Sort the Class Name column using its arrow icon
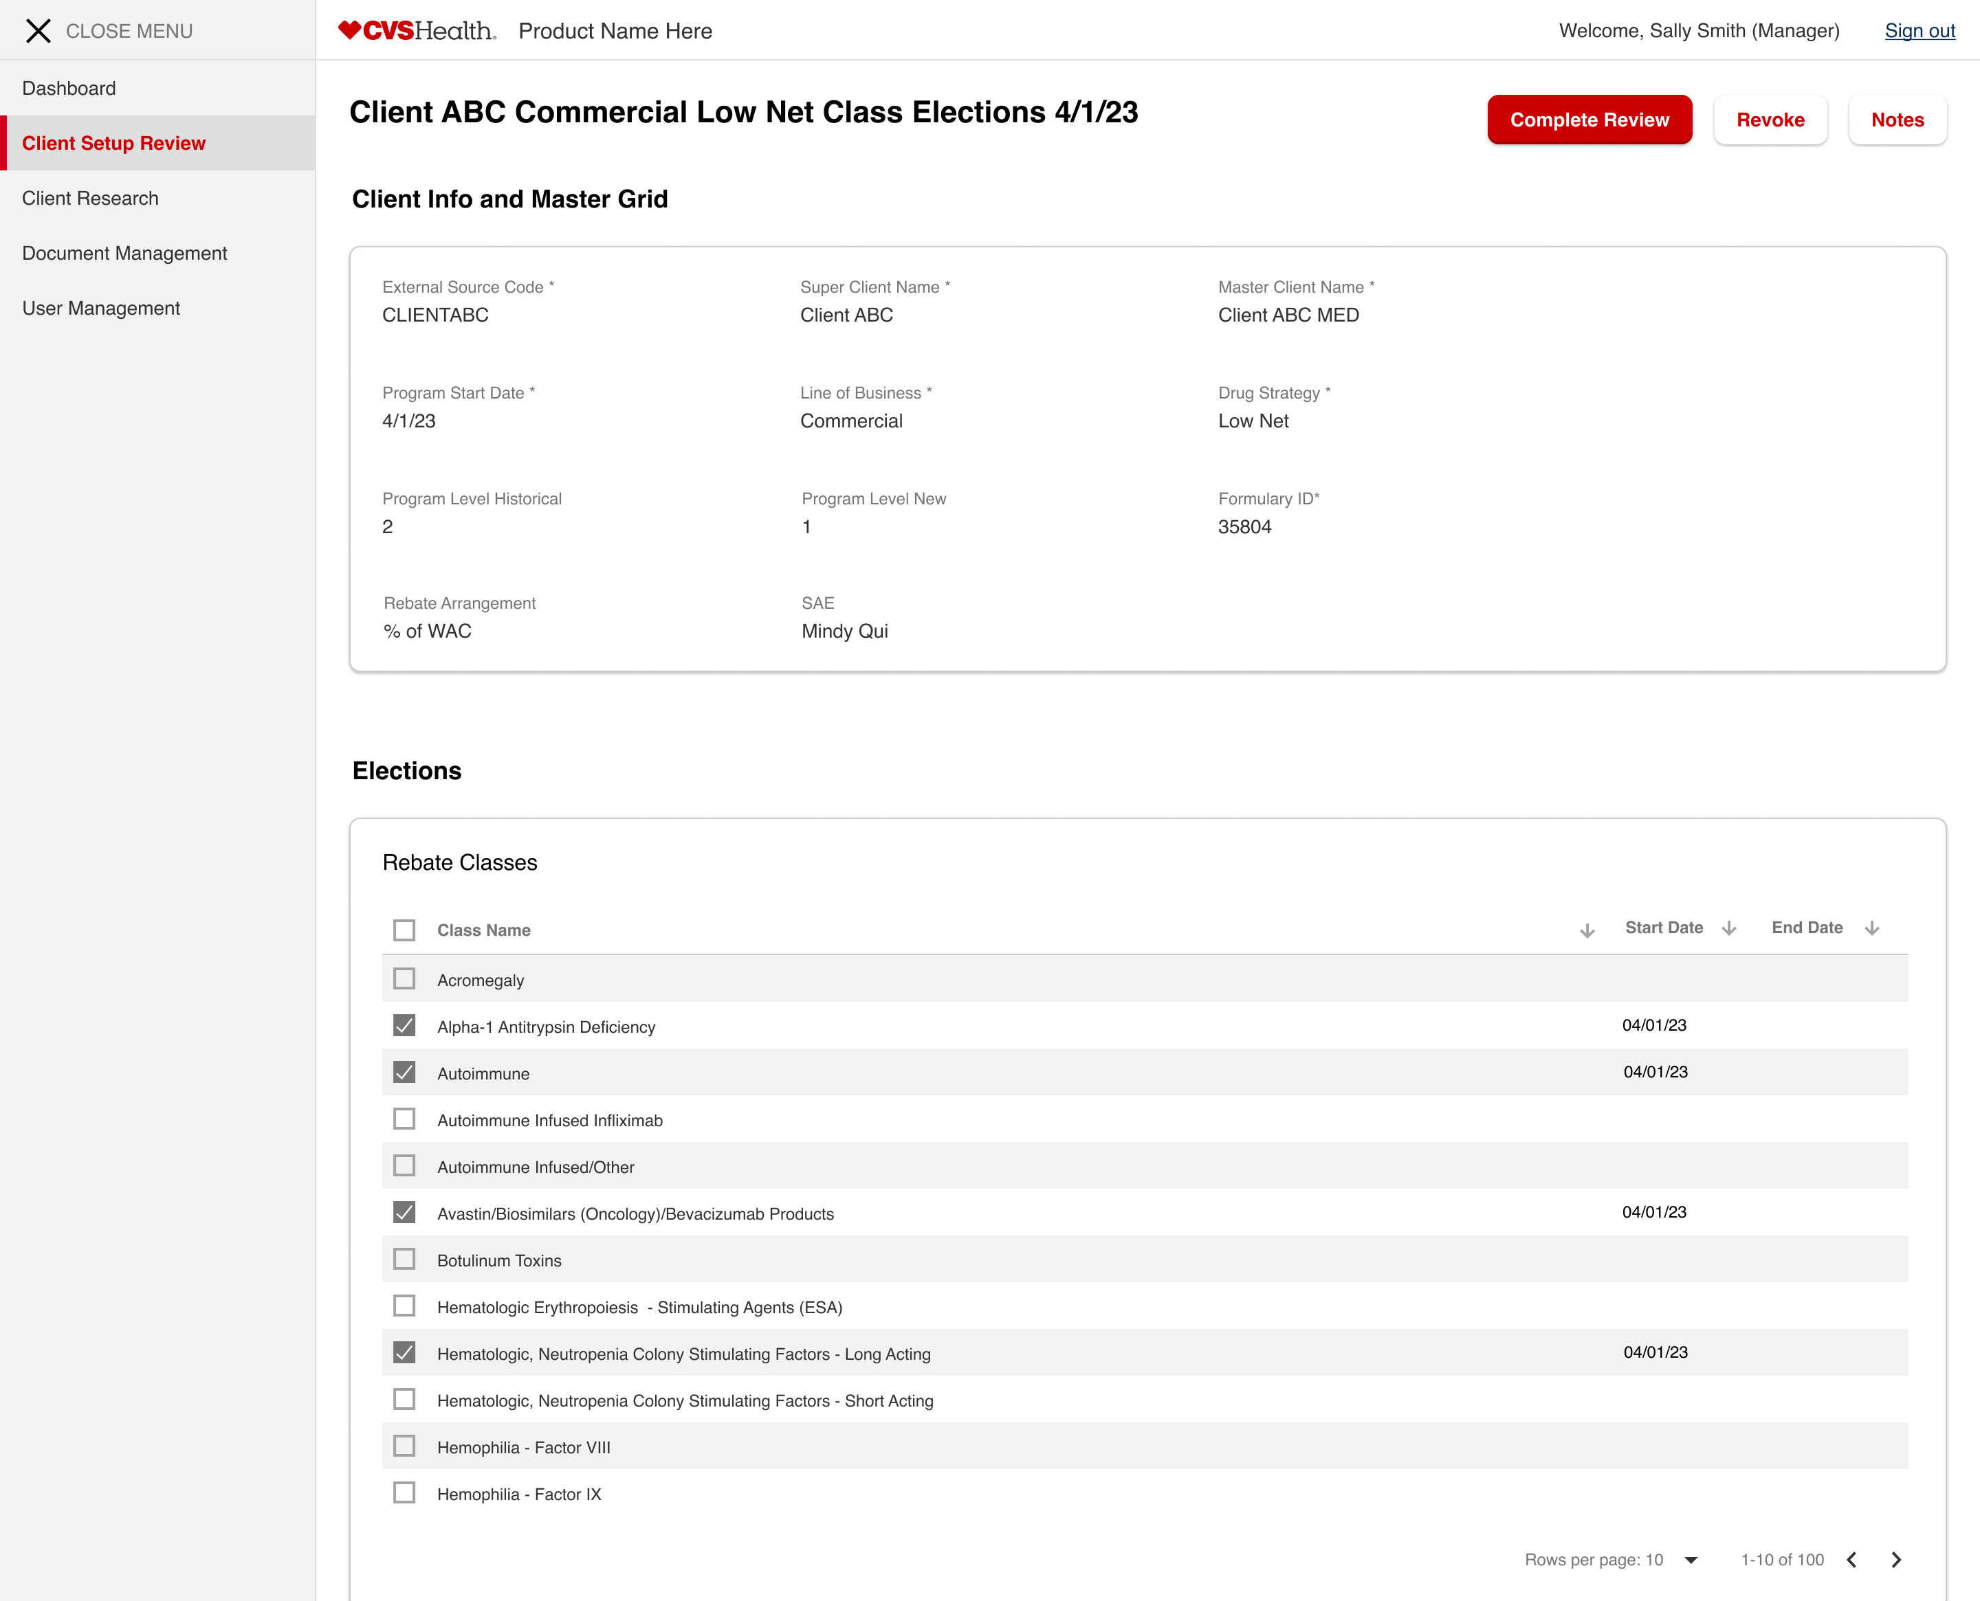 pyautogui.click(x=1587, y=929)
